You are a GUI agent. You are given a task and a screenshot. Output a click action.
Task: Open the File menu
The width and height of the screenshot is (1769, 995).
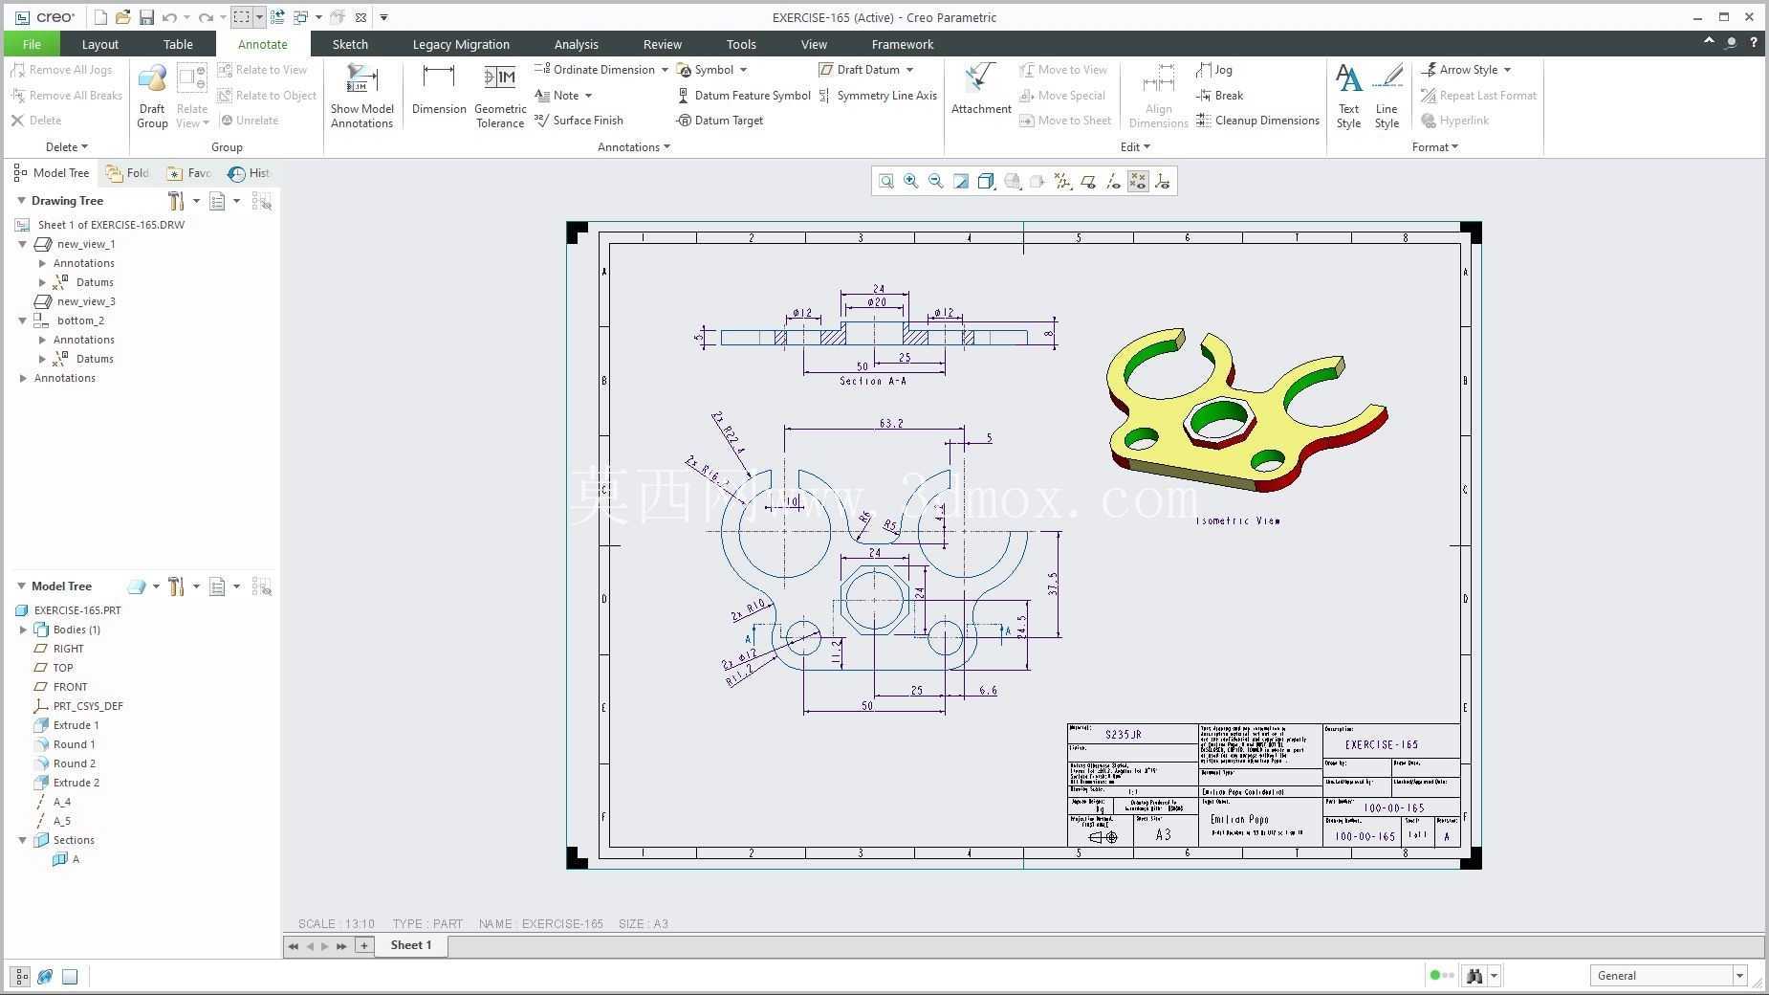click(32, 44)
